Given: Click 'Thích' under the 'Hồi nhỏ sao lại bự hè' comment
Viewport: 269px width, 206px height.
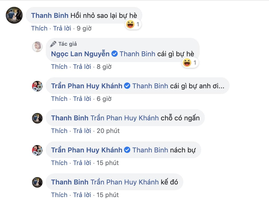Looking at the screenshot, I should click(39, 28).
